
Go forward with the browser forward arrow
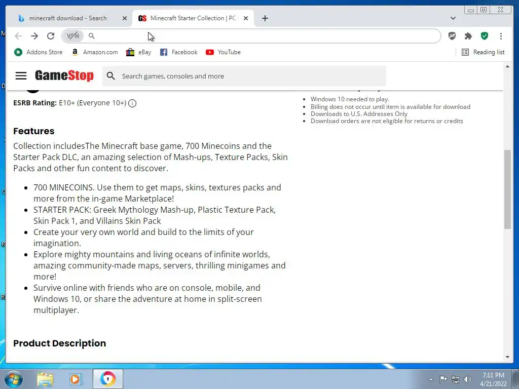point(34,36)
